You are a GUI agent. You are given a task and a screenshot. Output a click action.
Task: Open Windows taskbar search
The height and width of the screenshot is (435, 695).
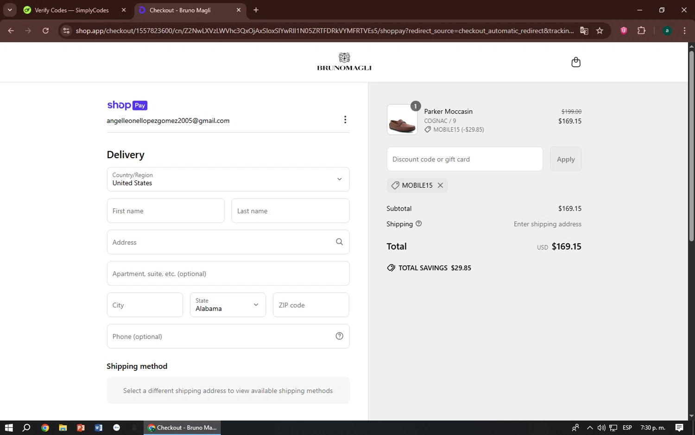coord(26,428)
